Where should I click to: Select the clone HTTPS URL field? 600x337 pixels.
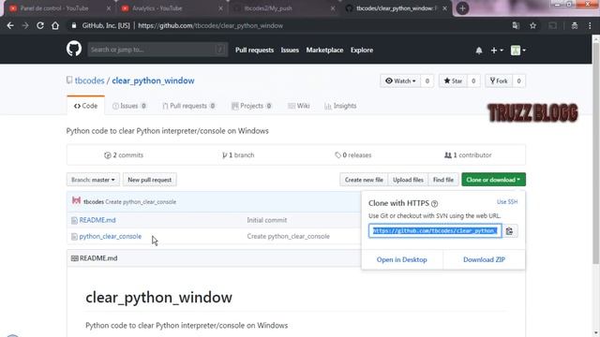[435, 231]
